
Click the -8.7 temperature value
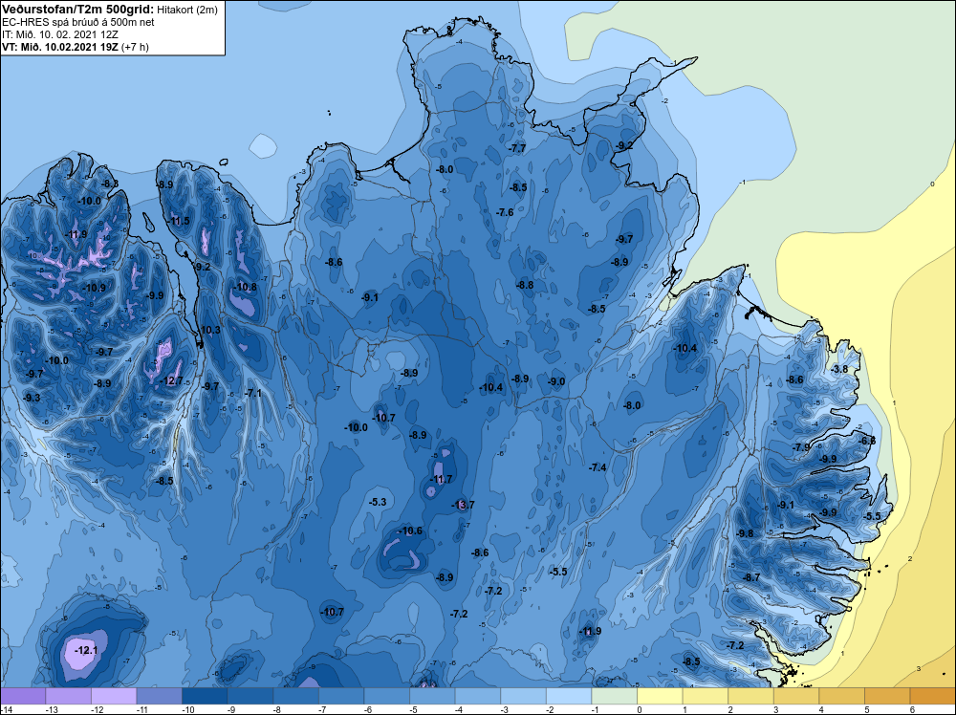pos(751,577)
